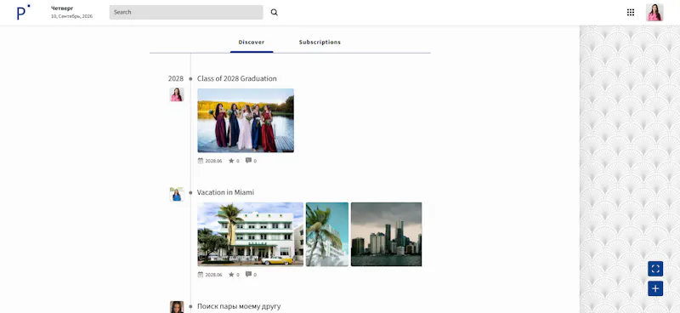Image resolution: width=680 pixels, height=313 pixels.
Task: Open the Miami hotel with yellow car photo
Action: point(250,234)
